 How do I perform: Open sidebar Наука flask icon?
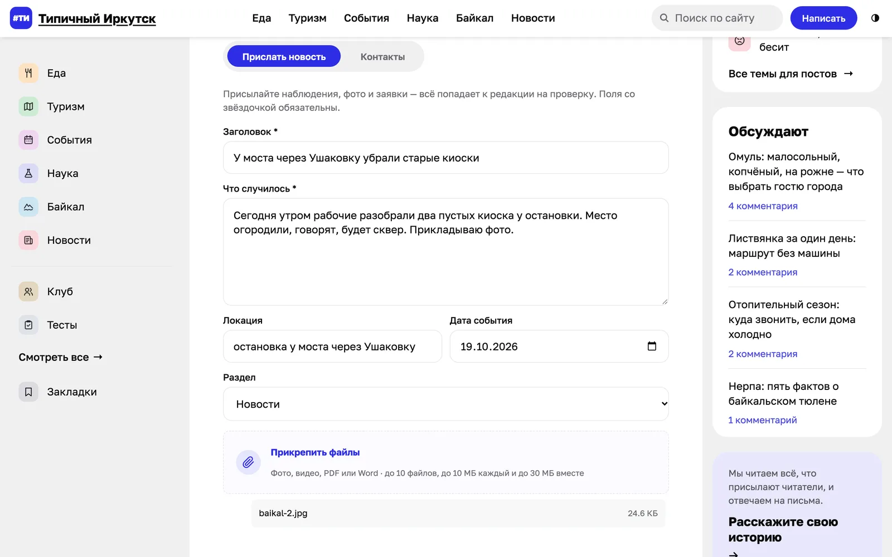[28, 173]
